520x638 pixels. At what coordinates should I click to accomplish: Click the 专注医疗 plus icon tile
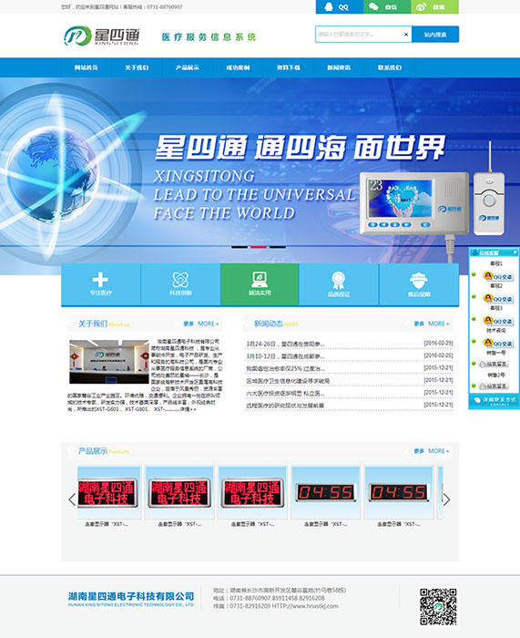[x=101, y=284]
